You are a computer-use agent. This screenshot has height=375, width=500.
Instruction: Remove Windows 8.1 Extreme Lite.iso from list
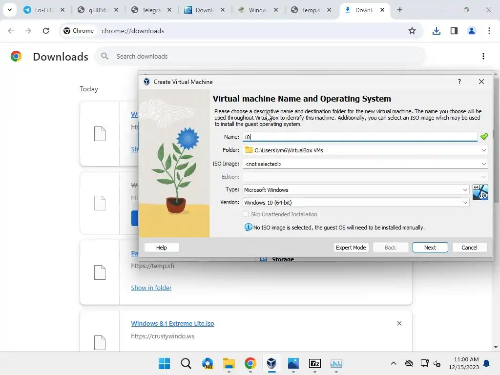pos(399,323)
